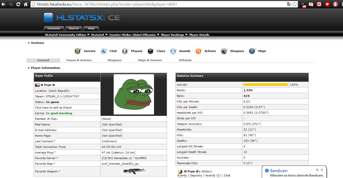Click connection time 0d 05:56:11h
The width and height of the screenshot is (343, 178).
pos(112,147)
